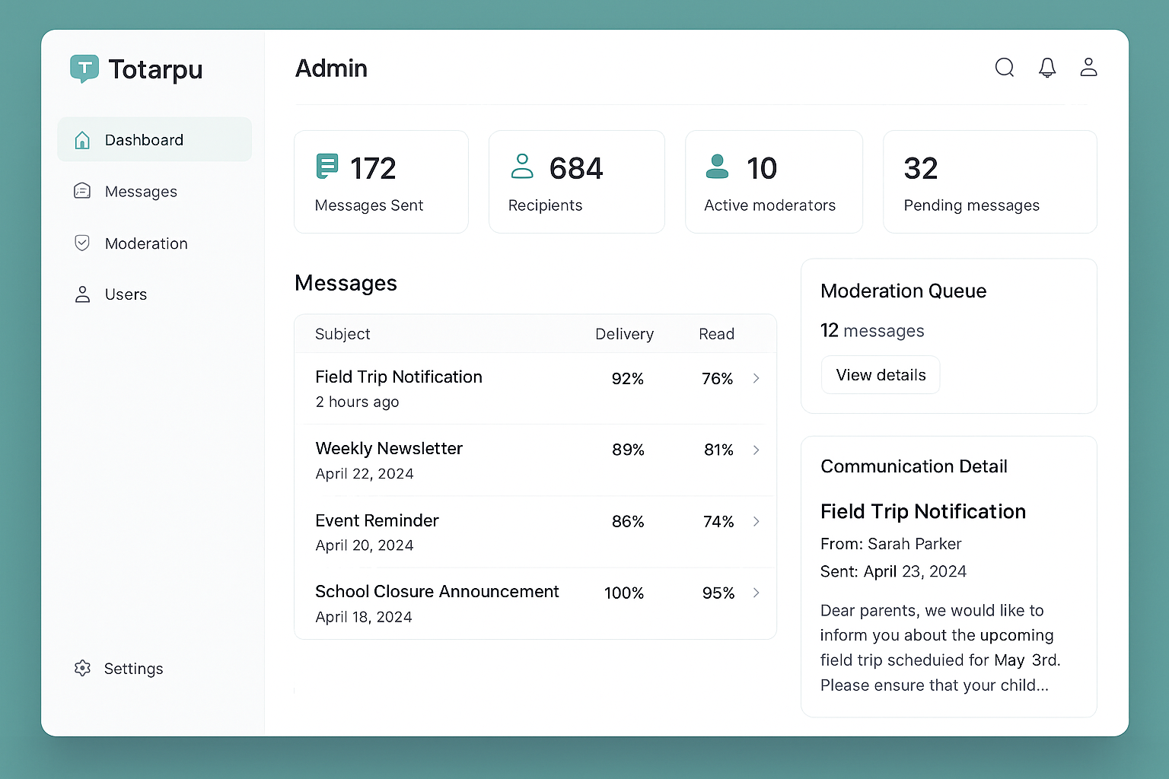
Task: Navigate to the Moderation section
Action: click(x=145, y=243)
